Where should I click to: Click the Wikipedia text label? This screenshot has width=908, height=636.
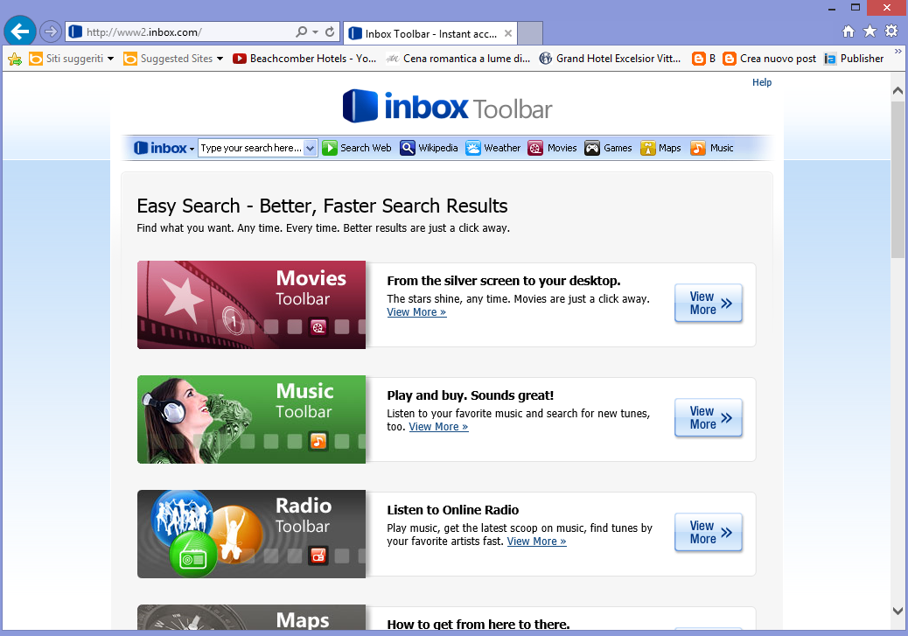click(438, 149)
